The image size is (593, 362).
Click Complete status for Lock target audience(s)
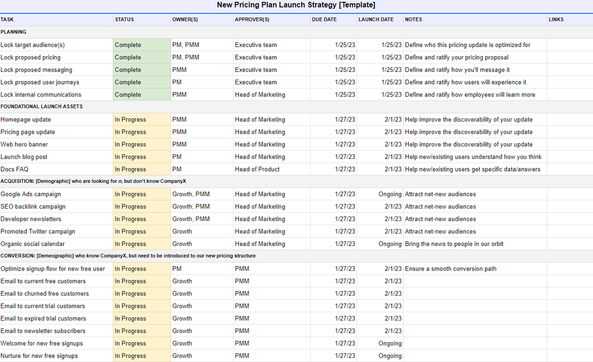click(142, 45)
